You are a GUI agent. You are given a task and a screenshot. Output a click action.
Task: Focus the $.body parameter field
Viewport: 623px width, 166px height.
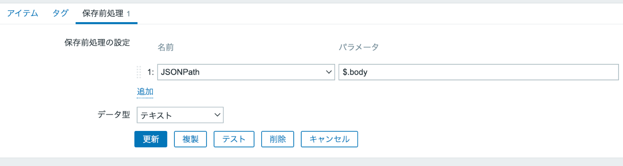pos(478,72)
